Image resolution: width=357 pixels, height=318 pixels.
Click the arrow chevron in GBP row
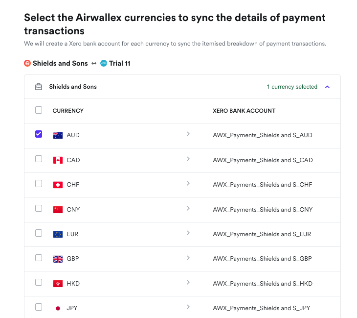(x=188, y=257)
